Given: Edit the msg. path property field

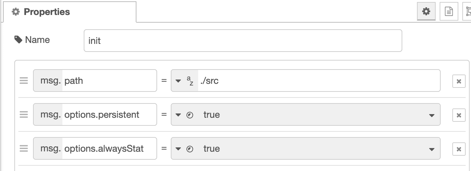Looking at the screenshot, I should [x=109, y=81].
